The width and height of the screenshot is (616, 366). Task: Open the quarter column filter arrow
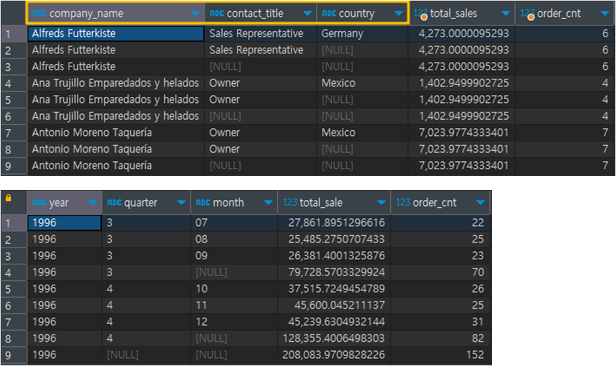tap(181, 203)
